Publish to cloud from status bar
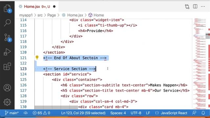210x118 pixels. click(26, 113)
